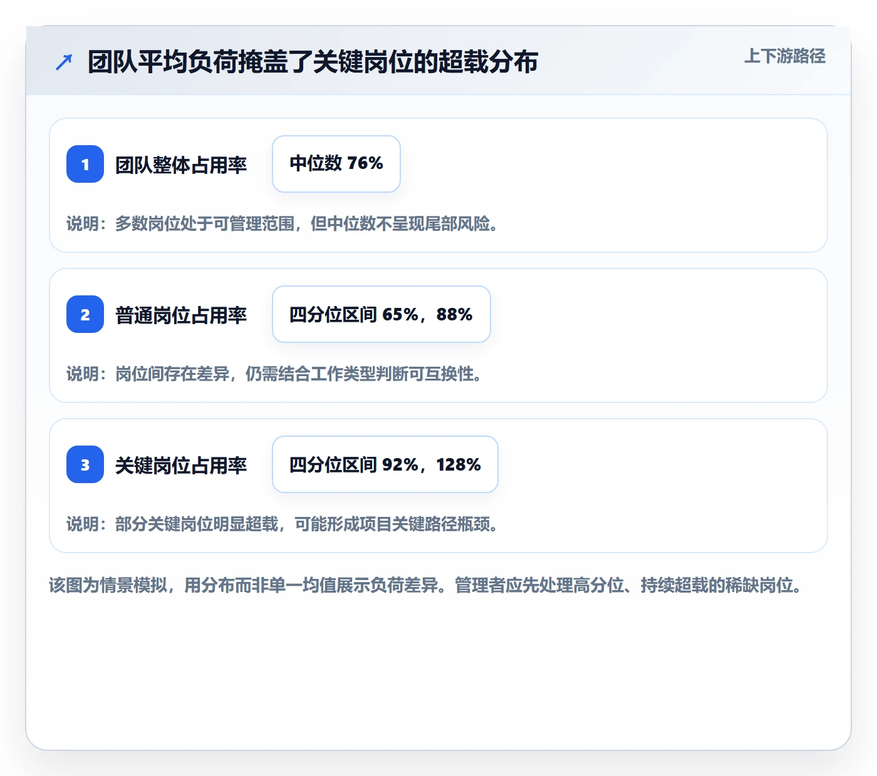This screenshot has width=877, height=776.
Task: Click the 四分位区间 65%，88% value pill
Action: [381, 314]
